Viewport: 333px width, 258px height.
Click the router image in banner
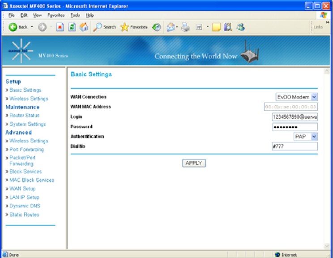[250, 51]
